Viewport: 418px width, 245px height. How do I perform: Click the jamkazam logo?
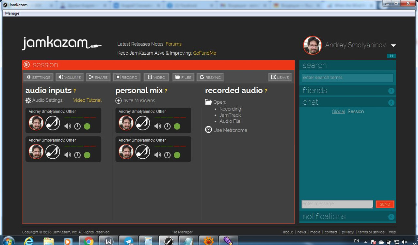coord(62,44)
